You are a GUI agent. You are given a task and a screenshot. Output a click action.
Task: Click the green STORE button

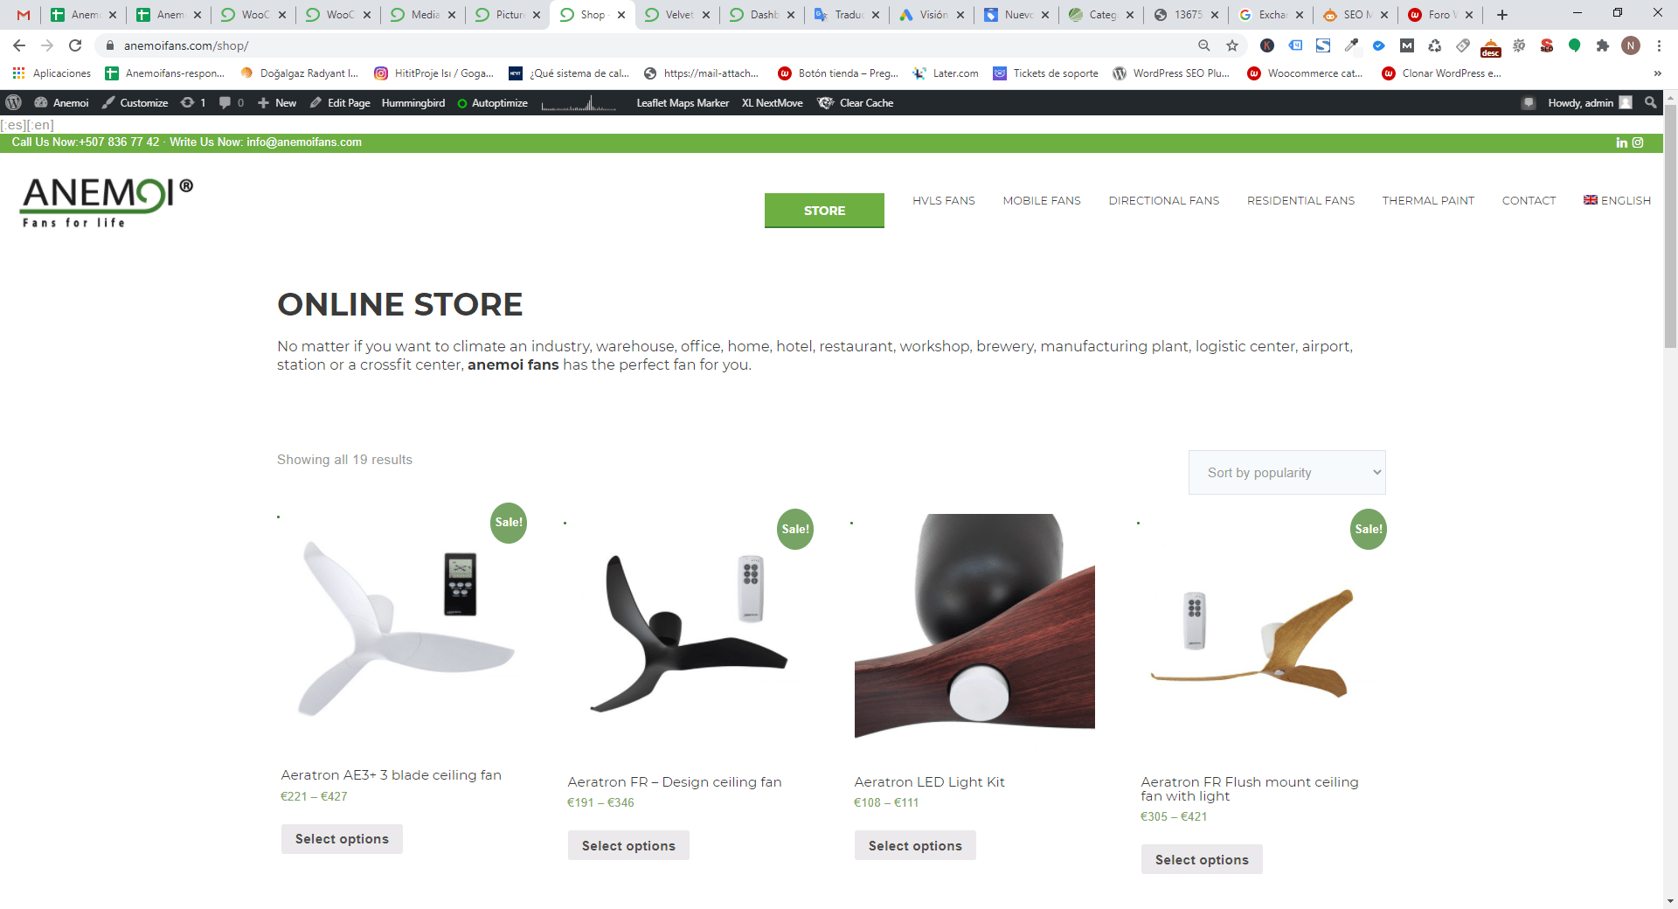pos(824,211)
